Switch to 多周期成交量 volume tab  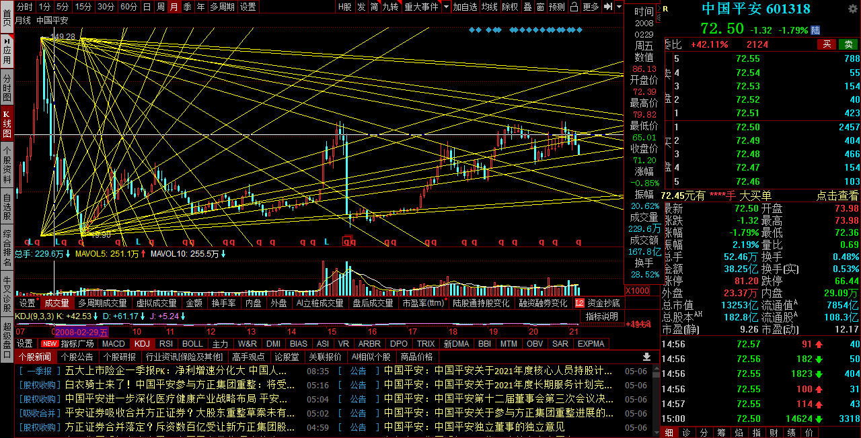[102, 304]
